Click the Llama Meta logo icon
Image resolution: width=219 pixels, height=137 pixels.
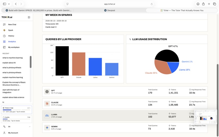pyautogui.click(x=47, y=116)
